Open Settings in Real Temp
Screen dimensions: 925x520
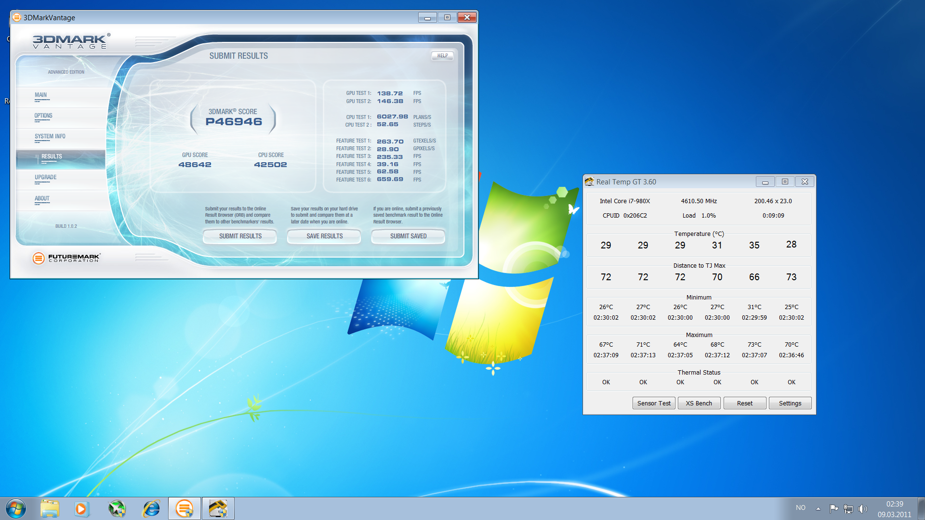(x=790, y=403)
